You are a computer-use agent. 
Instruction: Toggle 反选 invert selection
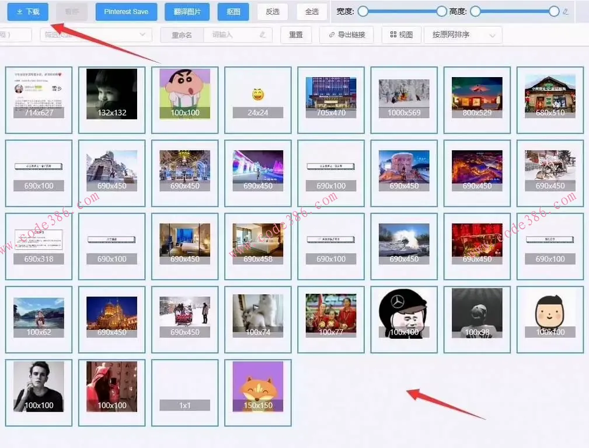coord(273,12)
